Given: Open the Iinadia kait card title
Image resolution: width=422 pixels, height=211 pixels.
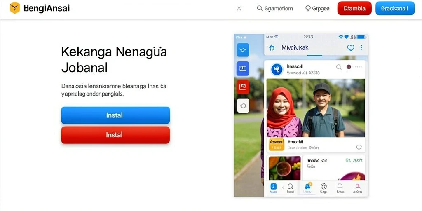Looking at the screenshot, I should pos(317,161).
